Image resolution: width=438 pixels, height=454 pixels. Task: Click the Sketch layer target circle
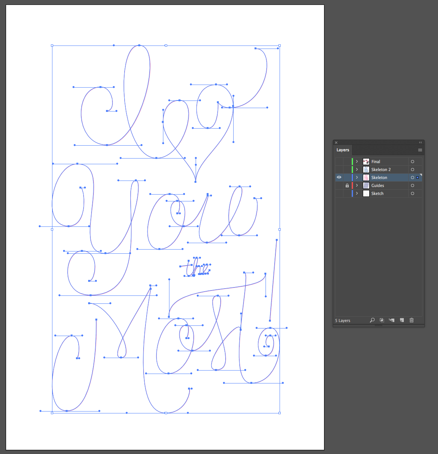click(413, 193)
